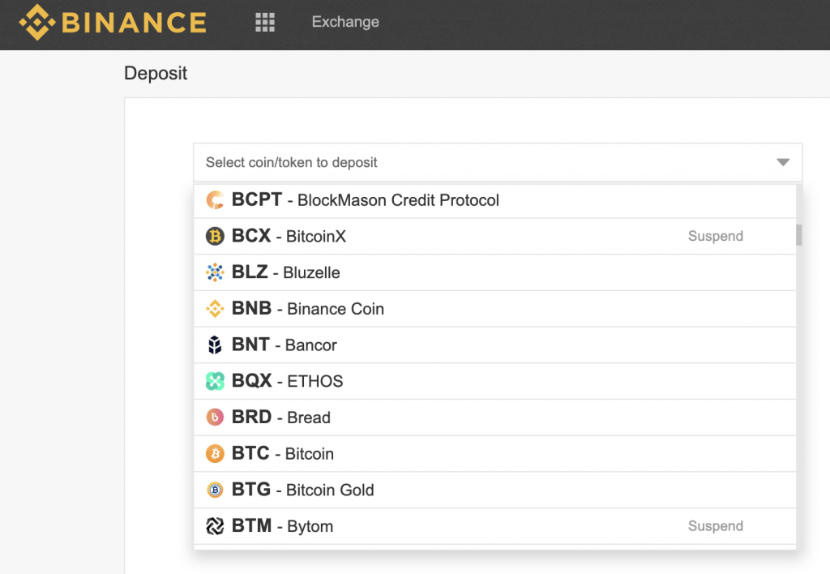Open the apps grid menu icon

[265, 22]
